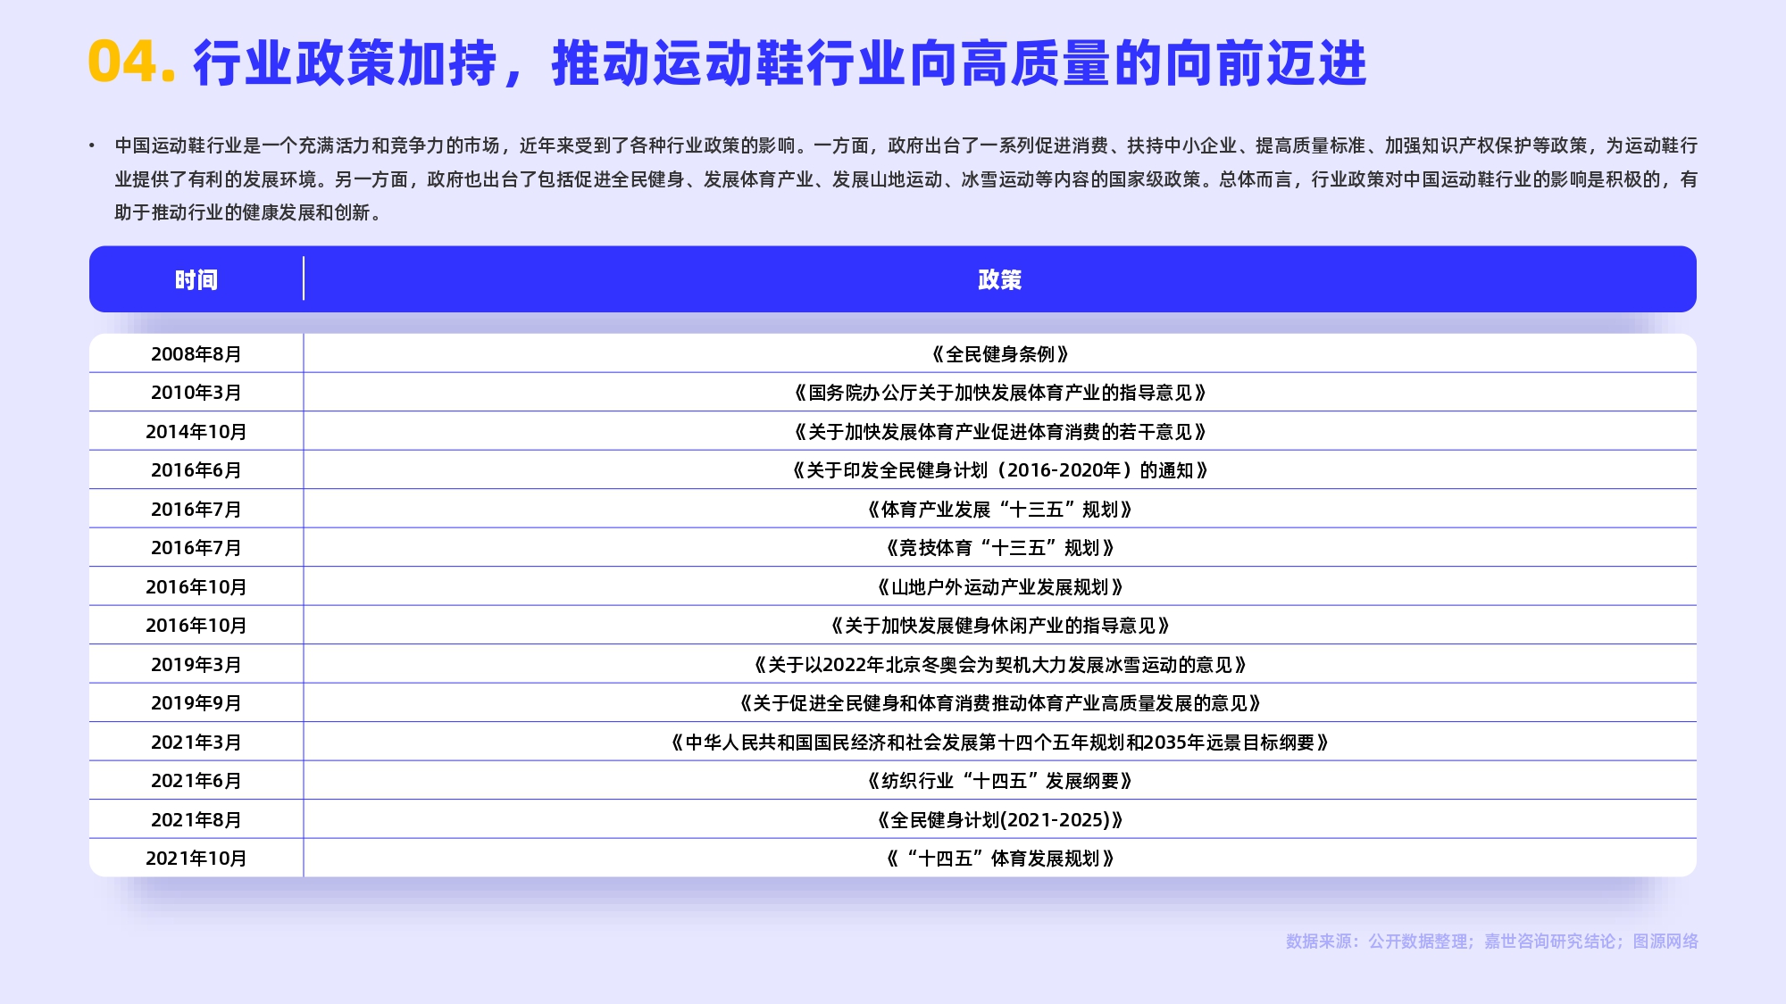Select 《竞技体育“十三五”规划》 policy row

[999, 548]
